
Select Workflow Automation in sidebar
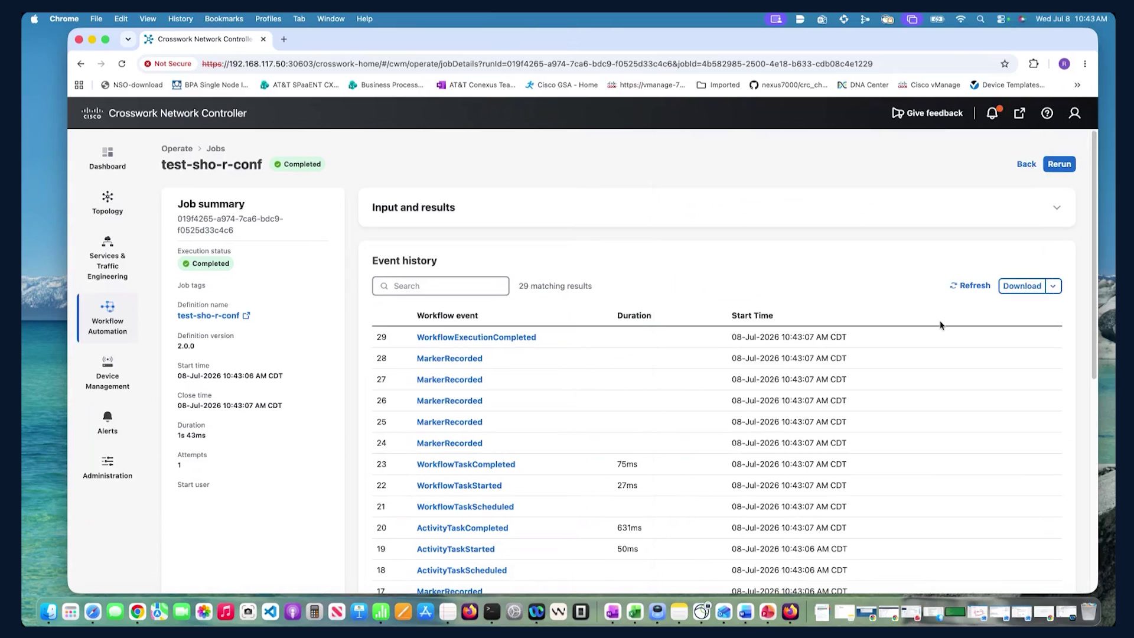click(x=107, y=318)
